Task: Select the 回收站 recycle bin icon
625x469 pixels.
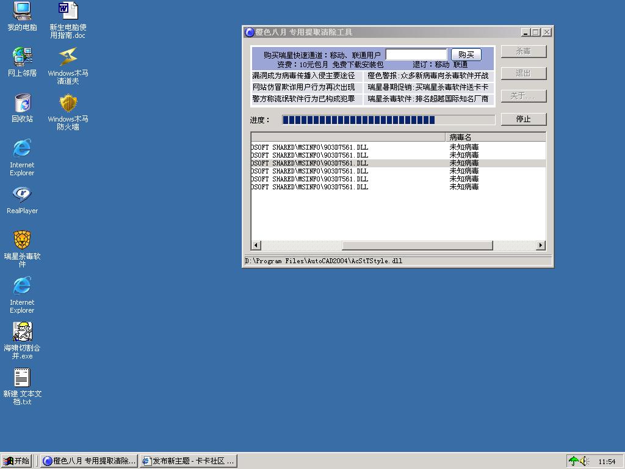Action: [22, 103]
